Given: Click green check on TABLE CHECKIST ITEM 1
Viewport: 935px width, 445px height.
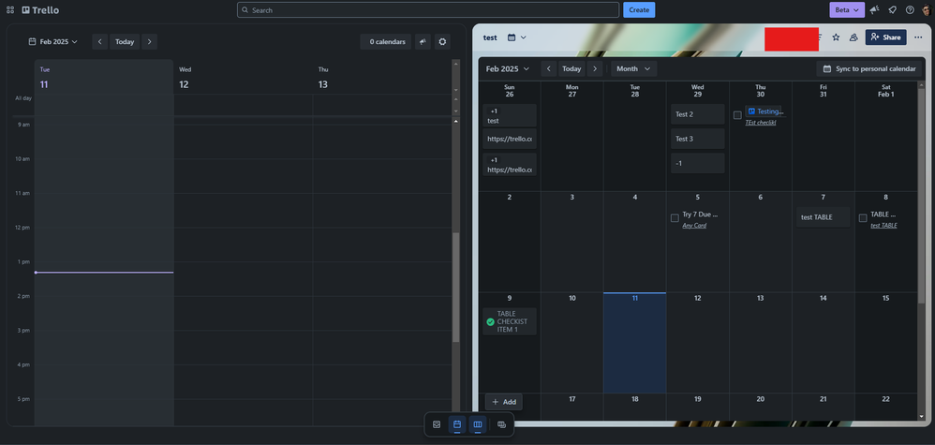Looking at the screenshot, I should pyautogui.click(x=490, y=321).
